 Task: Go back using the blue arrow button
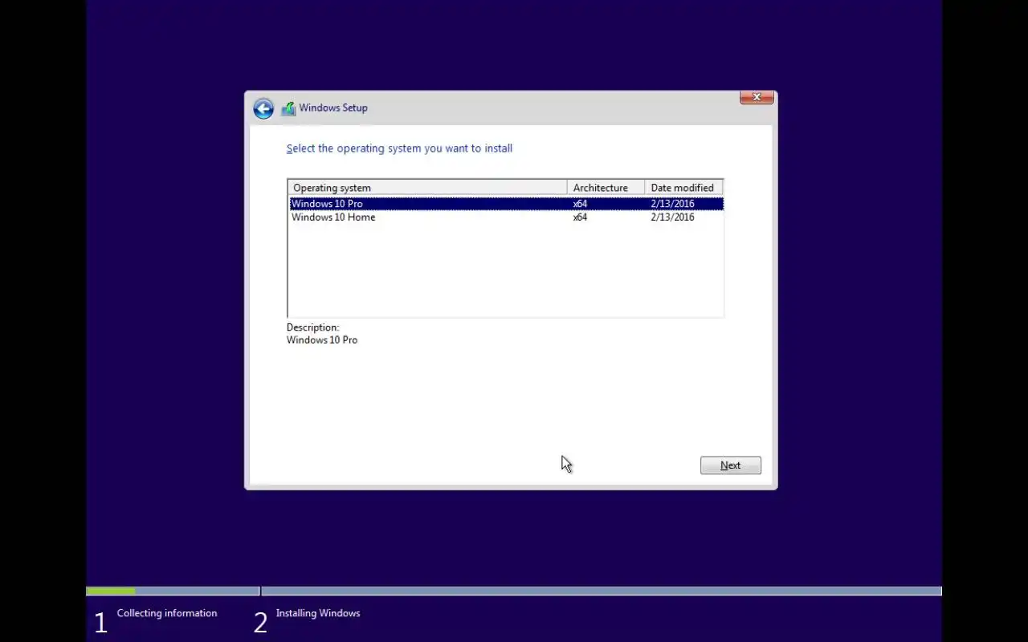(263, 108)
